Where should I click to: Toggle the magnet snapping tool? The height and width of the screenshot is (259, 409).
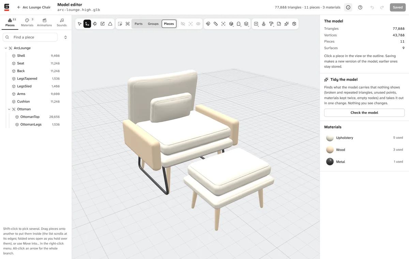[x=208, y=24]
